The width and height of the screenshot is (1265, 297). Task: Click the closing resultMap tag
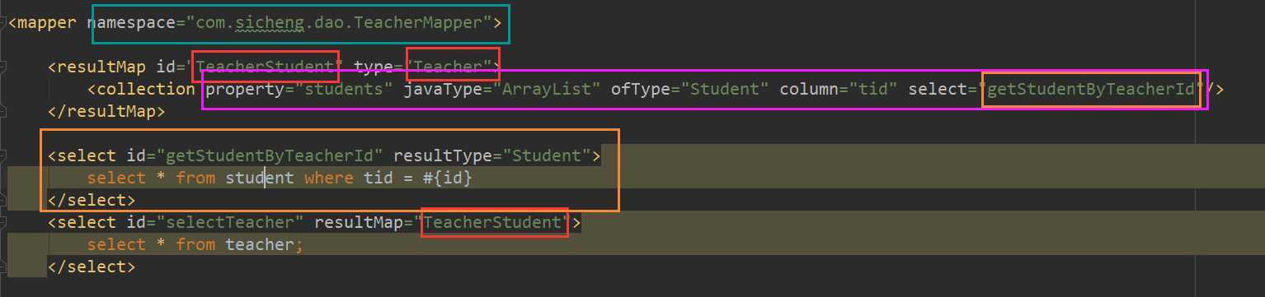point(106,111)
